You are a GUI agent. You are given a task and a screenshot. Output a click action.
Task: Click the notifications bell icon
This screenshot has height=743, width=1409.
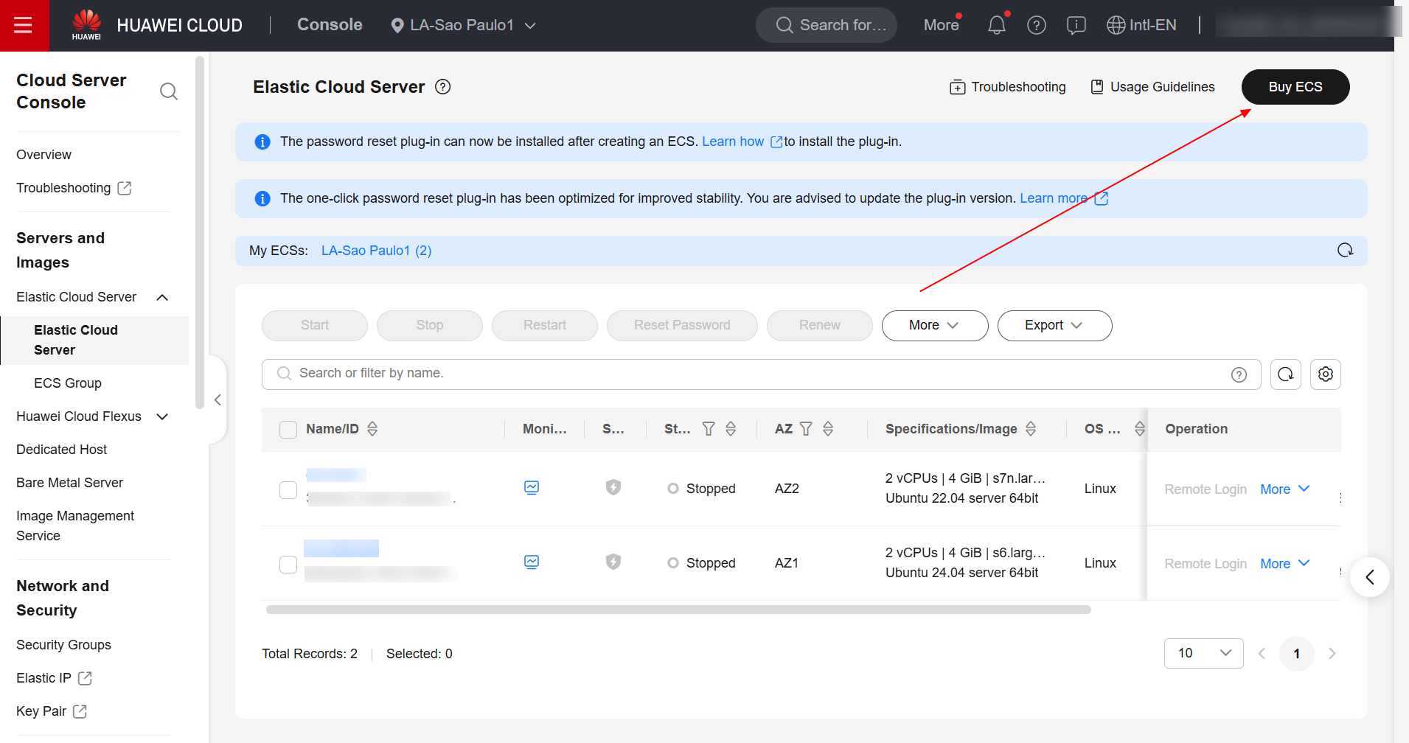pos(996,26)
